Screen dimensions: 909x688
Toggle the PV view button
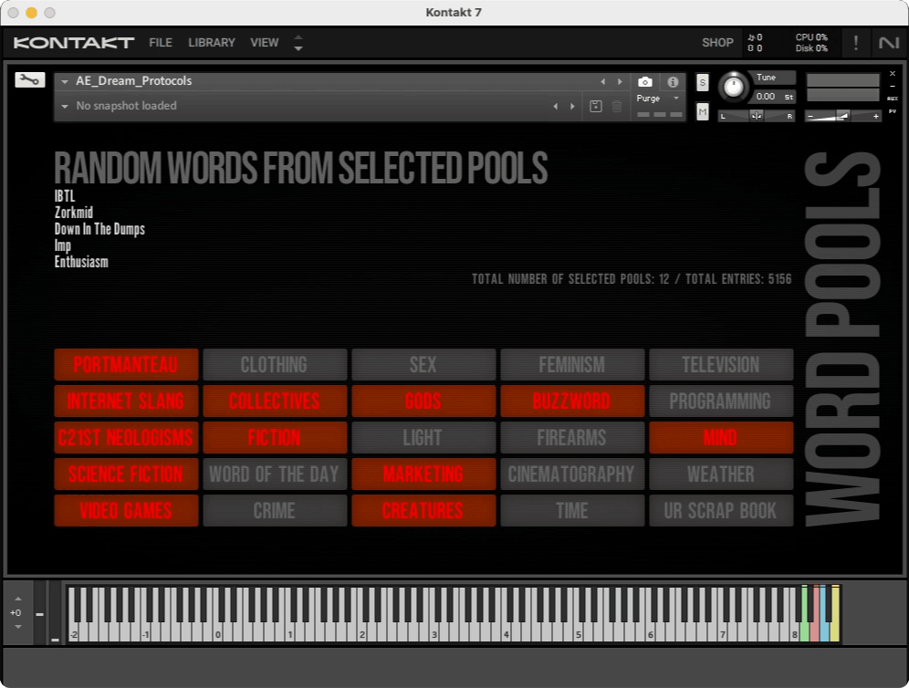pos(893,110)
